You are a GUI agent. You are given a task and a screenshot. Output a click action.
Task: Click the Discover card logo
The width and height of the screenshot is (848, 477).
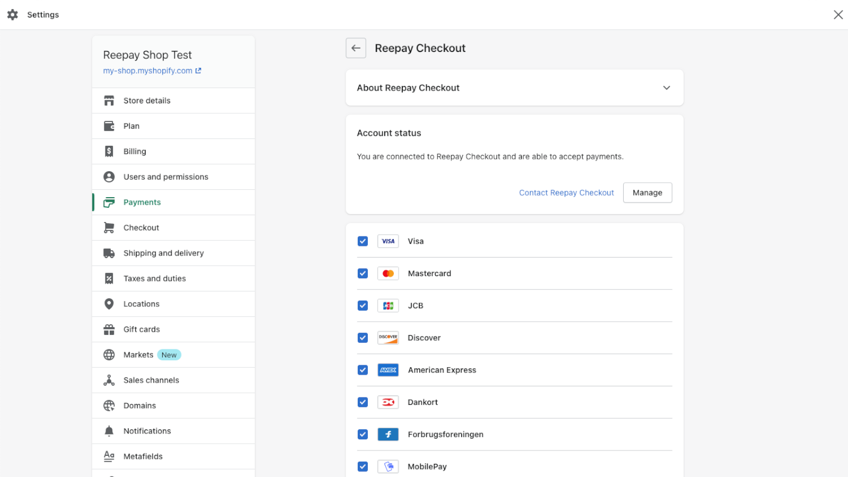(388, 338)
